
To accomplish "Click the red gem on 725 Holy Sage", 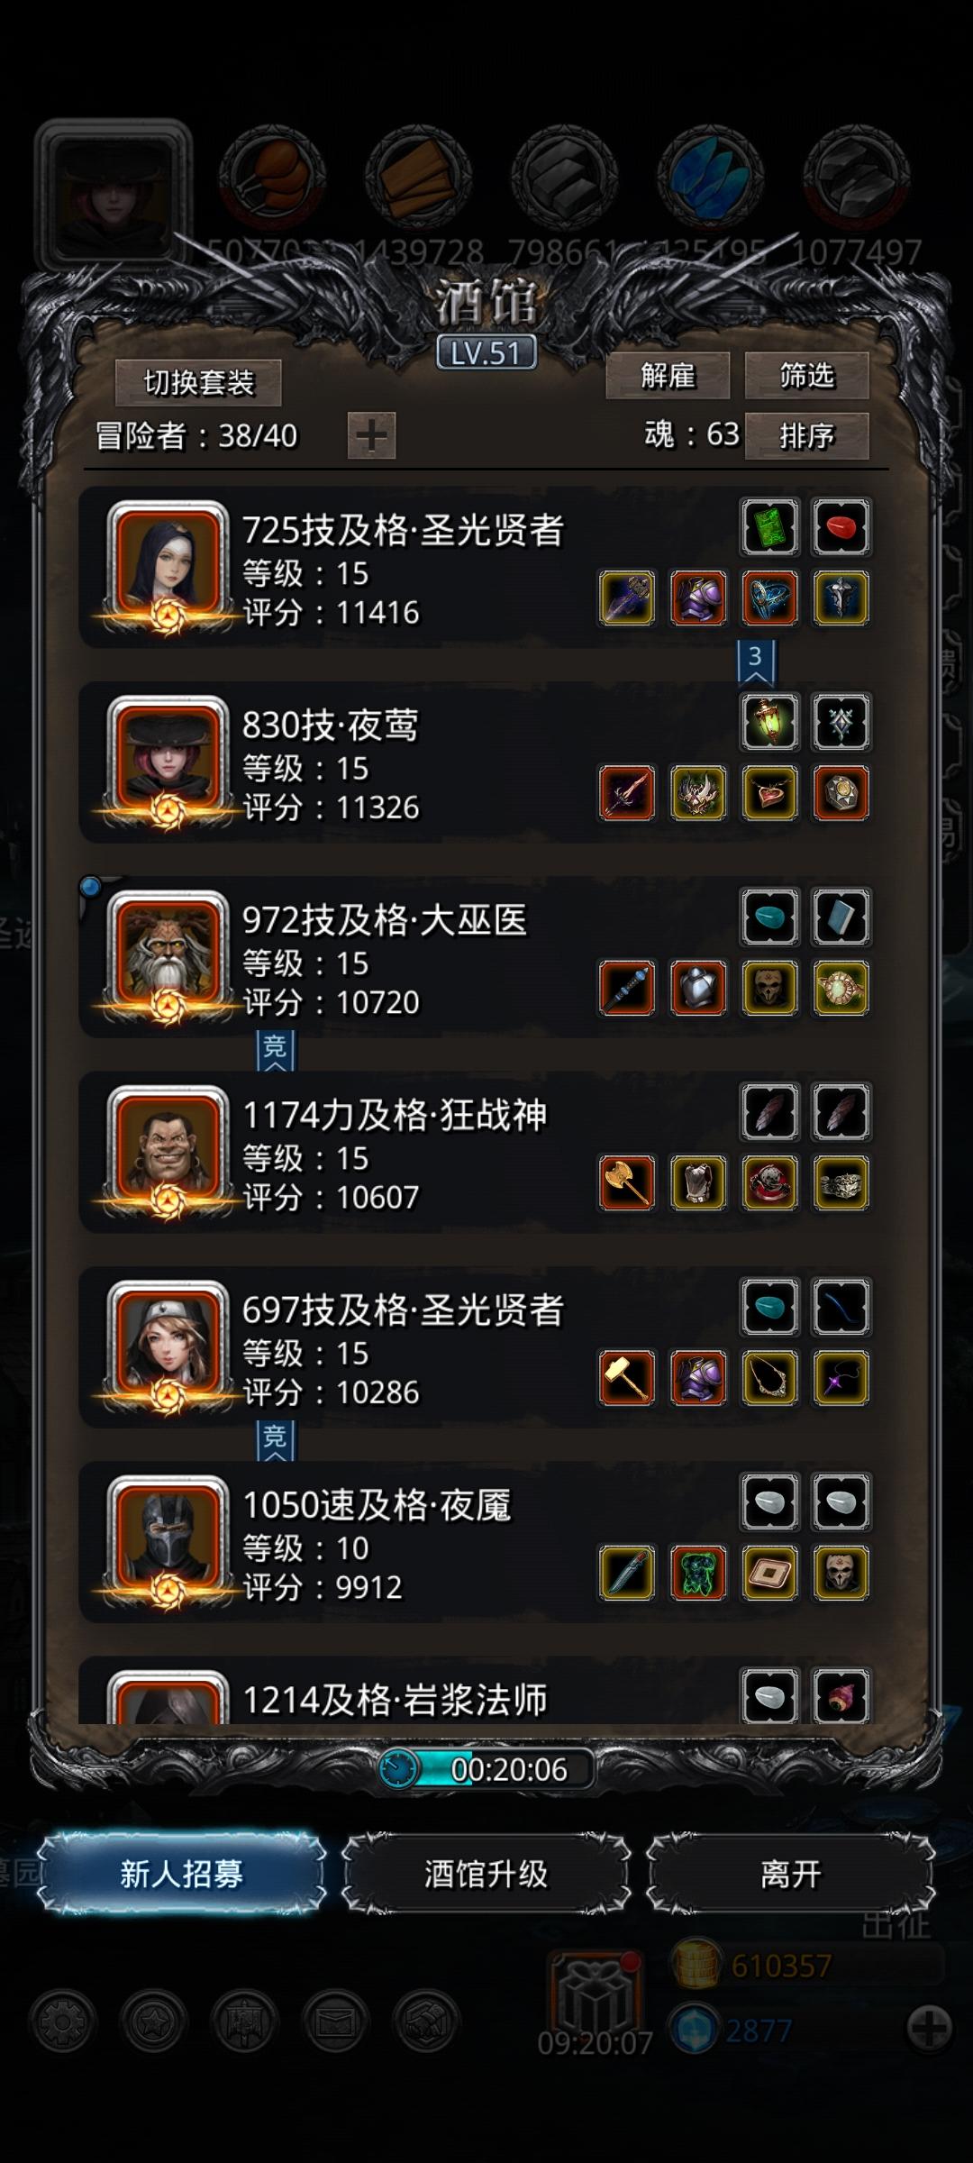I will pyautogui.click(x=841, y=526).
